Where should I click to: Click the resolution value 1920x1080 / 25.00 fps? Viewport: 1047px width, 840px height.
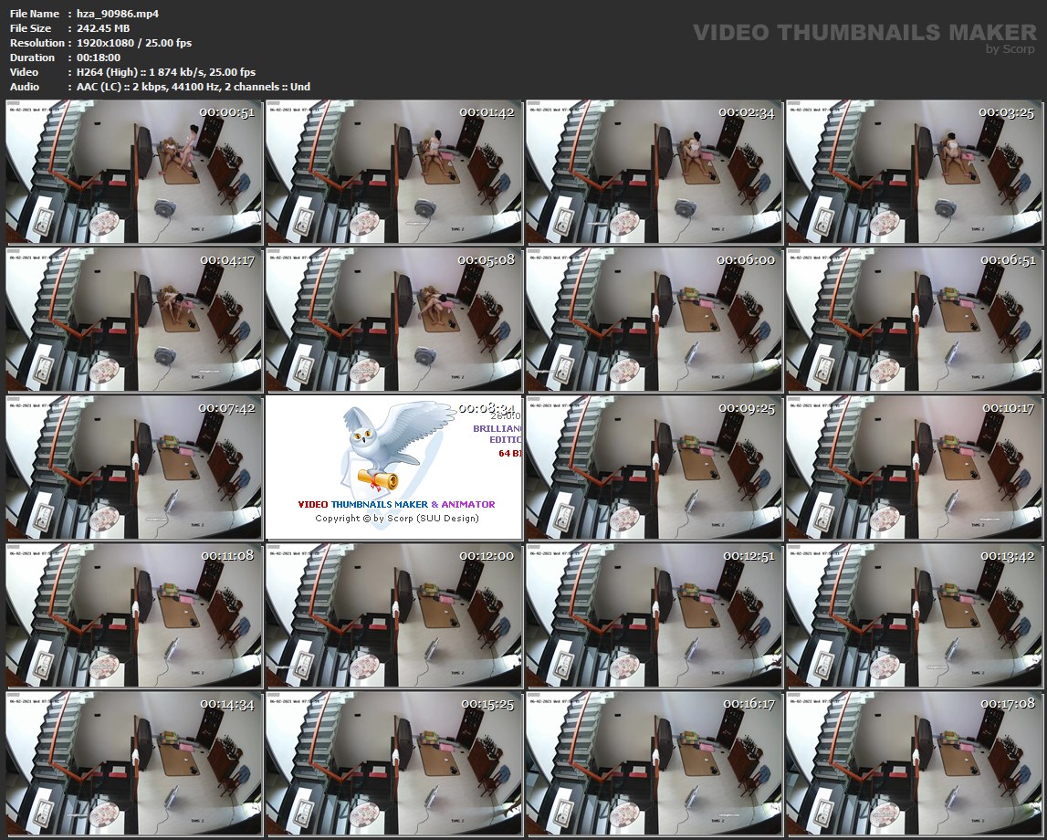pos(134,43)
